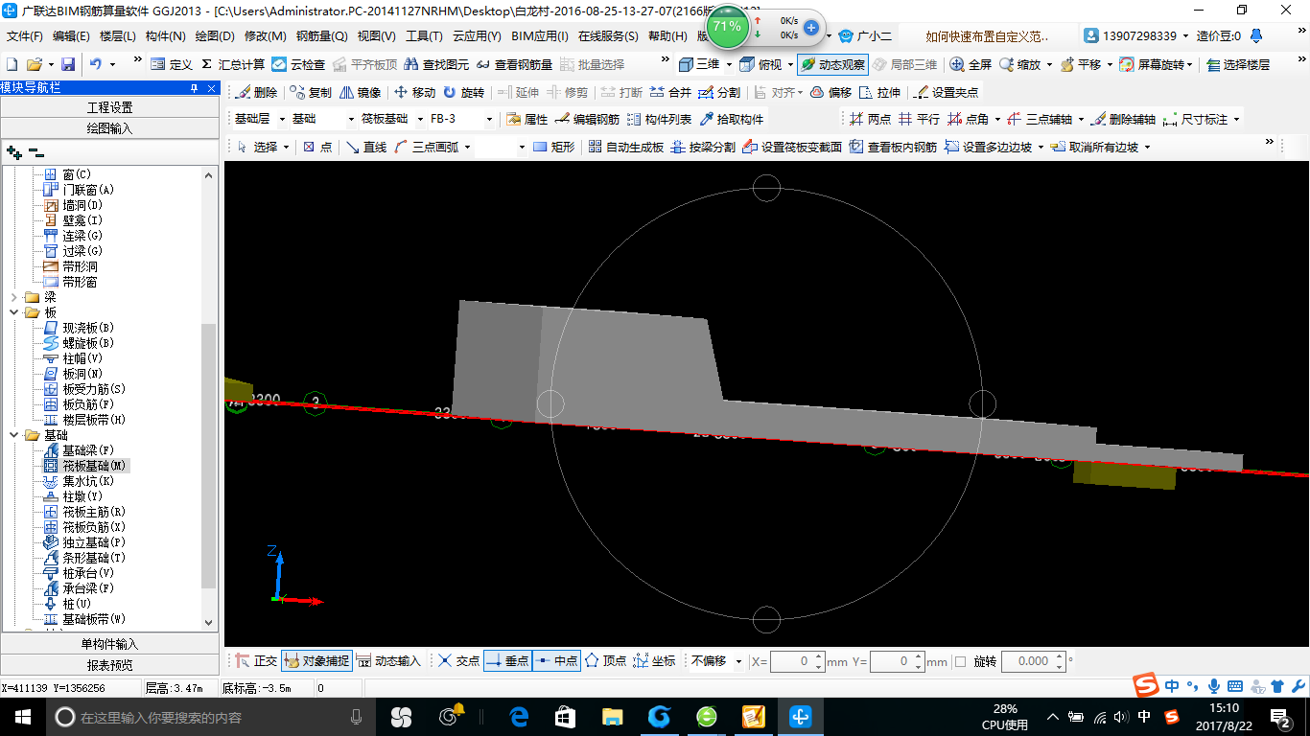The image size is (1310, 736).
Task: Toggle 顶点 vertex snap
Action: point(605,661)
